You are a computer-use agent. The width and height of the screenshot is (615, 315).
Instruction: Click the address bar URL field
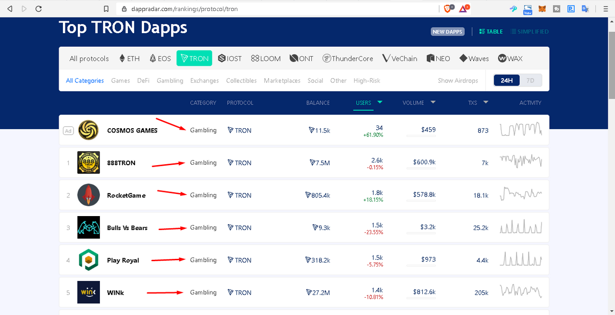[276, 9]
